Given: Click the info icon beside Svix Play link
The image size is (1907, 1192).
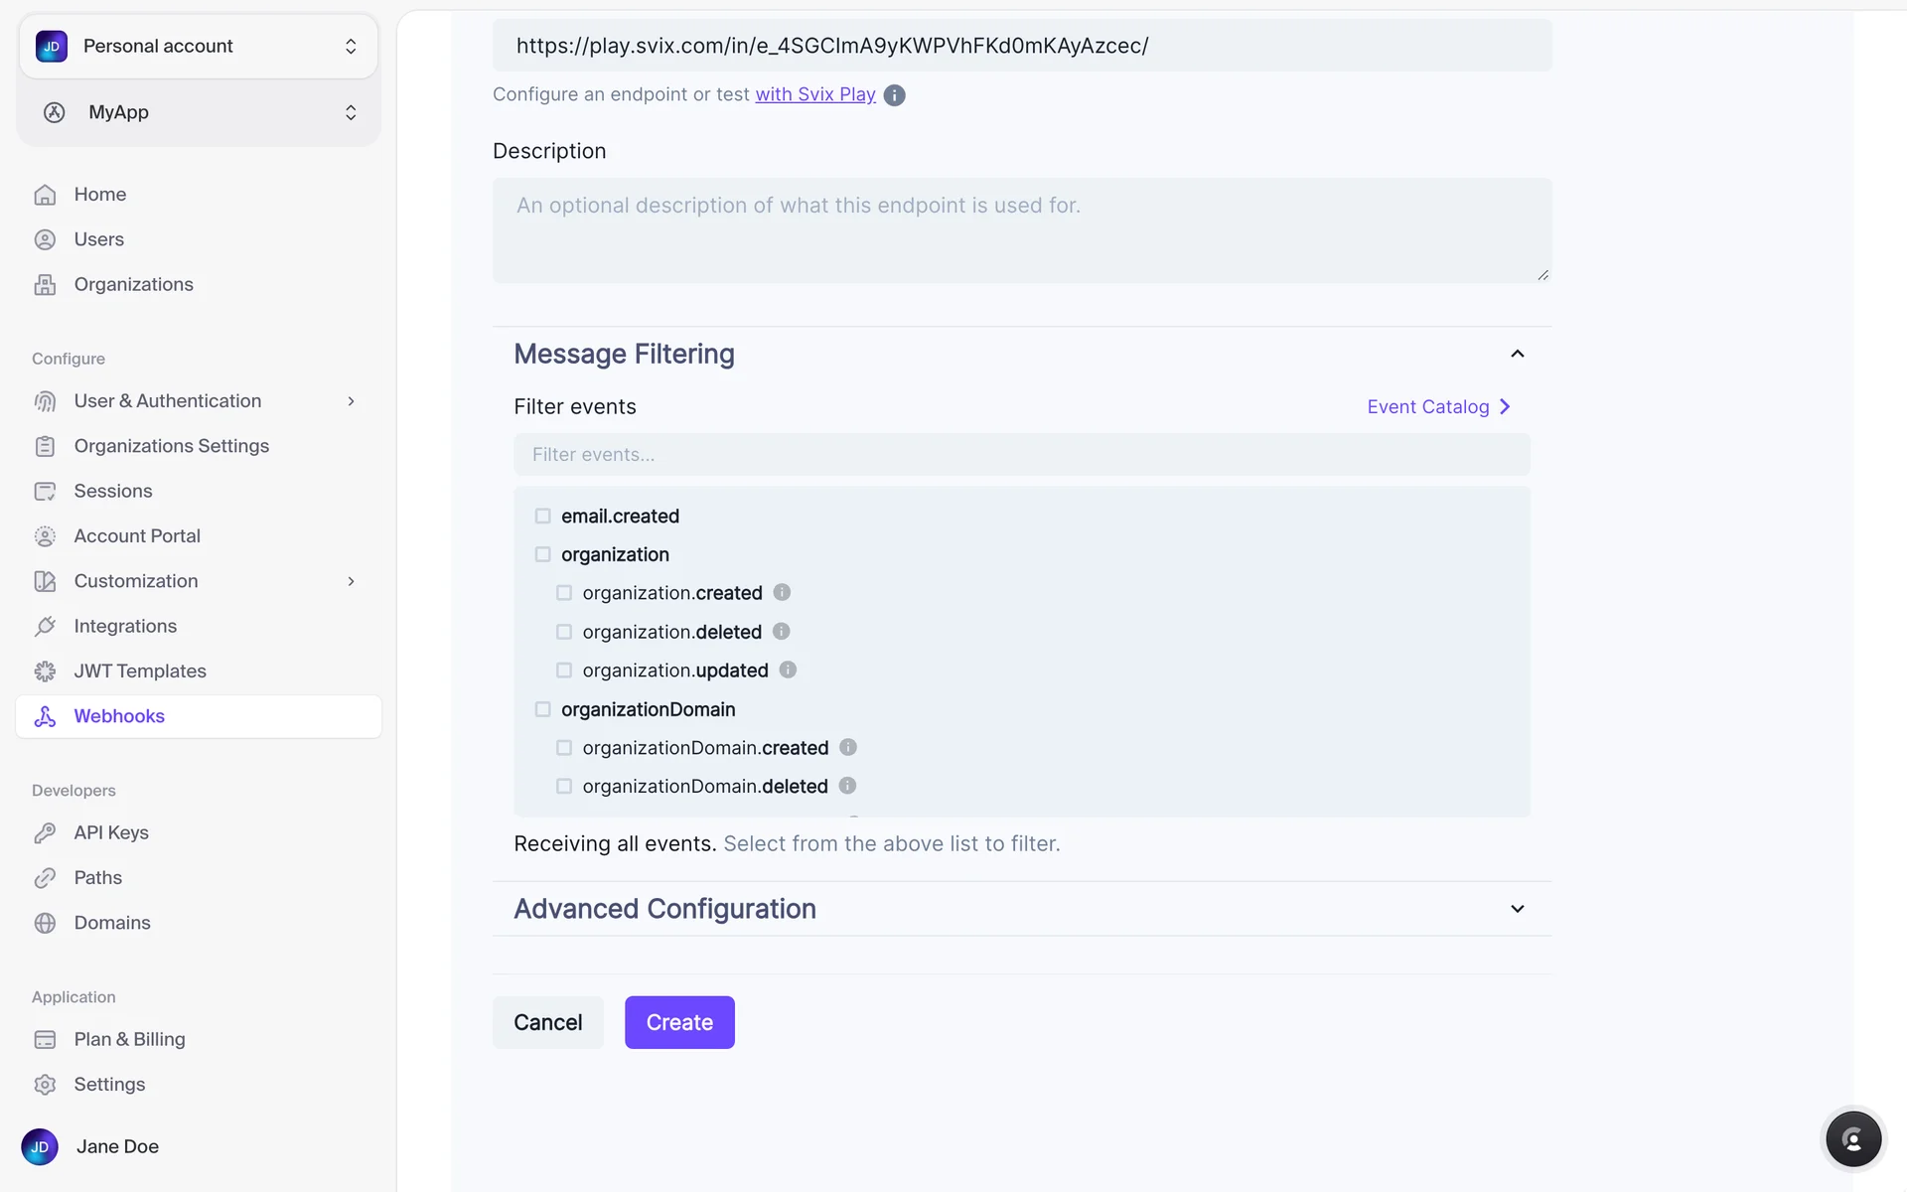Looking at the screenshot, I should pos(894,95).
